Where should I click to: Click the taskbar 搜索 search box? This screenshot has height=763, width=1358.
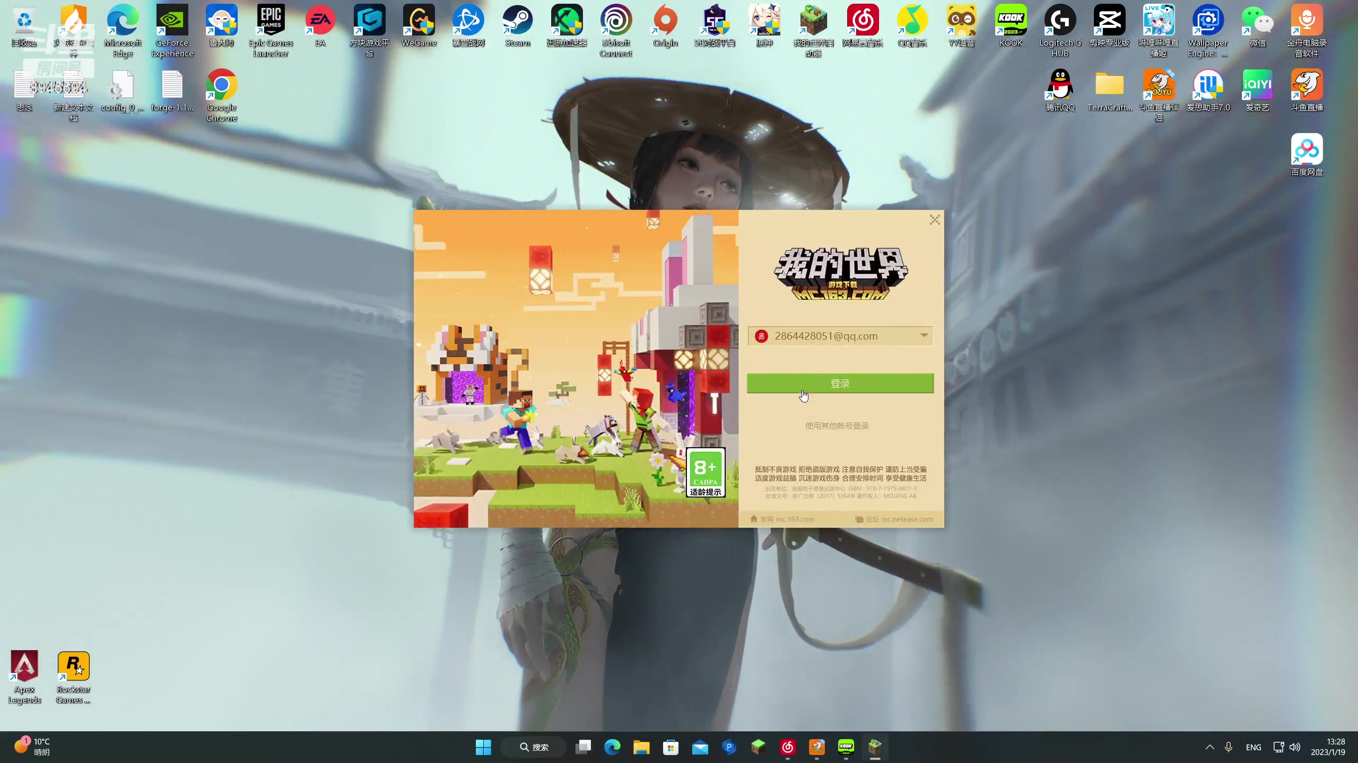[x=534, y=747]
